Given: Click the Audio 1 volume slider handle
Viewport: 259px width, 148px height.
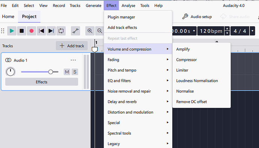Looking at the screenshot, I should pyautogui.click(x=51, y=72).
